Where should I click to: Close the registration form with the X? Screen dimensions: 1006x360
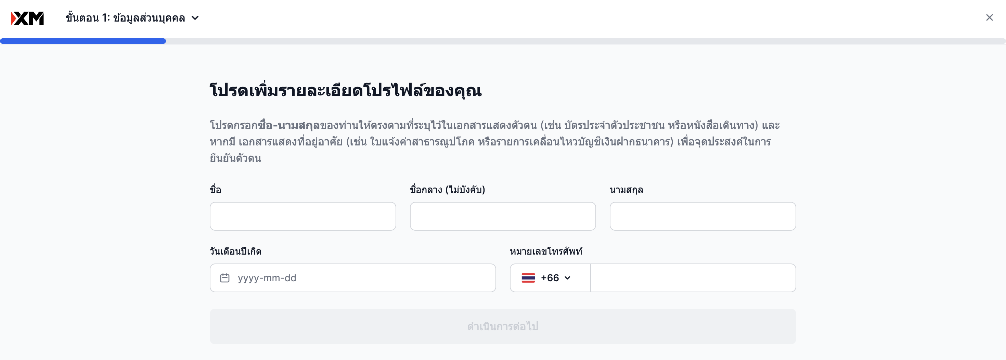(989, 17)
